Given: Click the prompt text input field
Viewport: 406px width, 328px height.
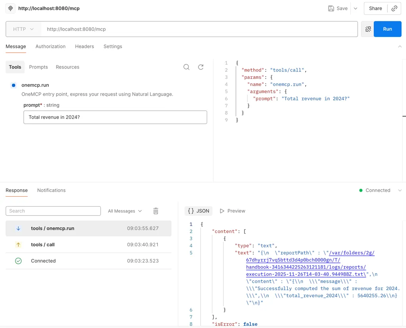Looking at the screenshot, I should coord(115,117).
